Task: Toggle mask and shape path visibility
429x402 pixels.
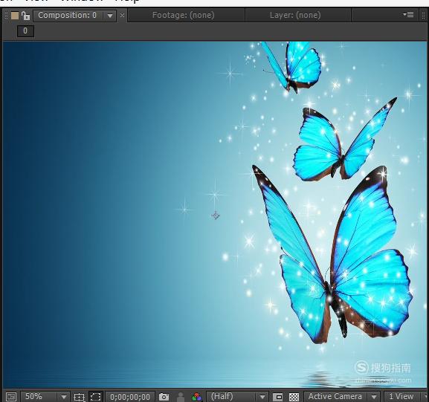Action: coord(96,397)
